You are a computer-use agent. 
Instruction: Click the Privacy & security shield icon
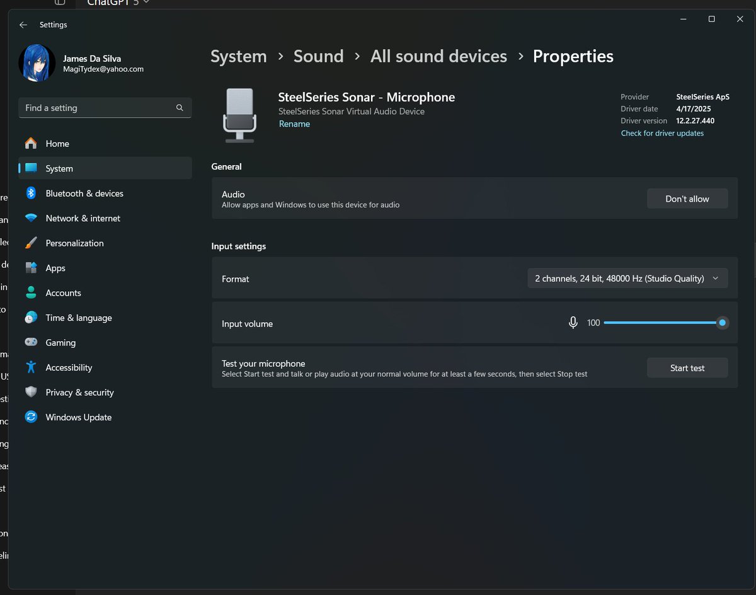click(x=31, y=392)
